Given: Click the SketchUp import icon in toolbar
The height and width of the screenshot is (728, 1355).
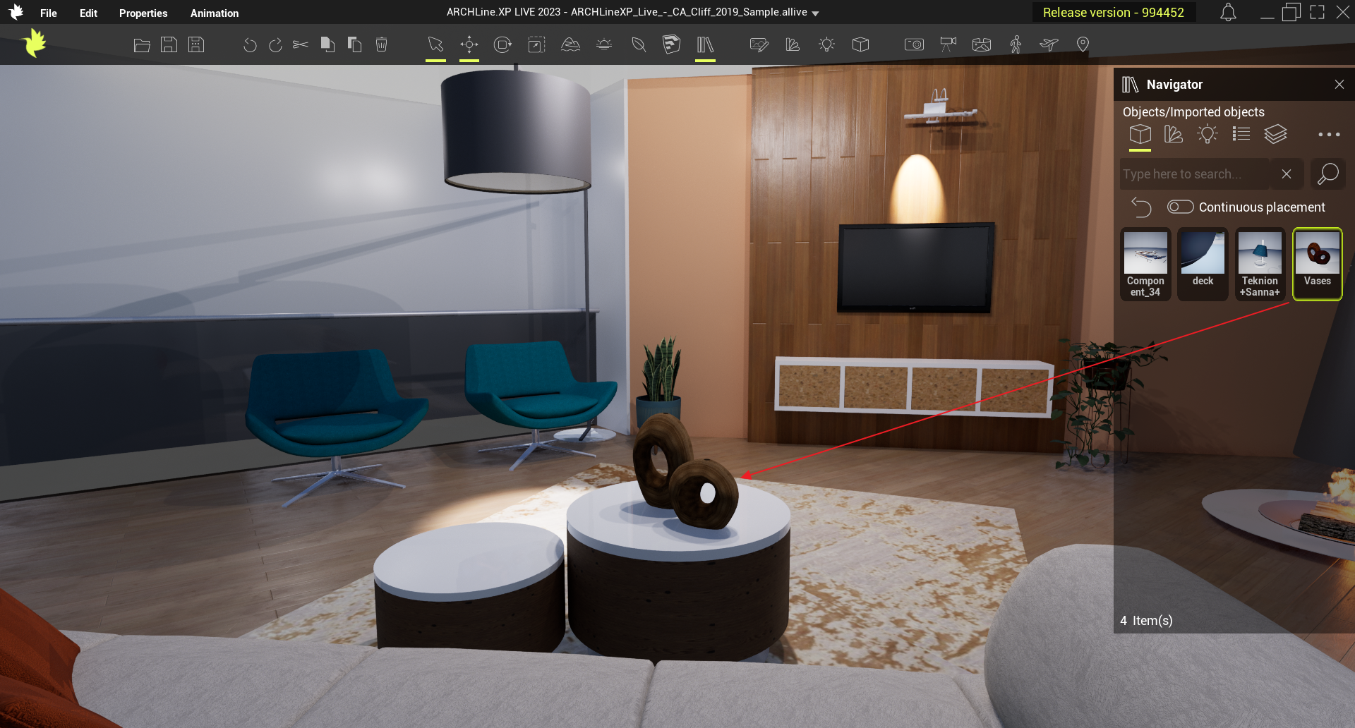Looking at the screenshot, I should point(671,44).
